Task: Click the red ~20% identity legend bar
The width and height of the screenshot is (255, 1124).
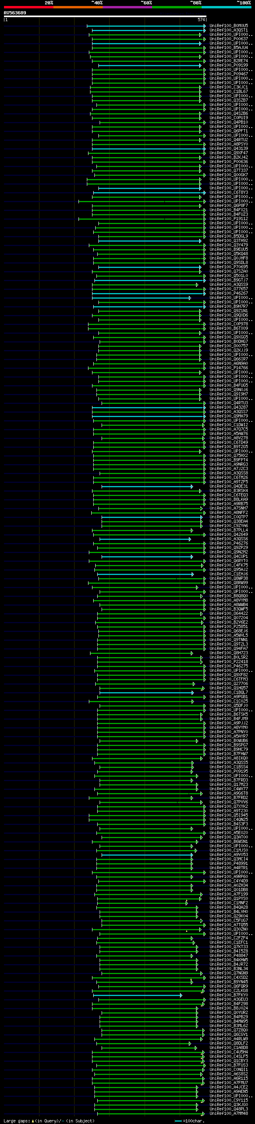Action: [x=28, y=7]
